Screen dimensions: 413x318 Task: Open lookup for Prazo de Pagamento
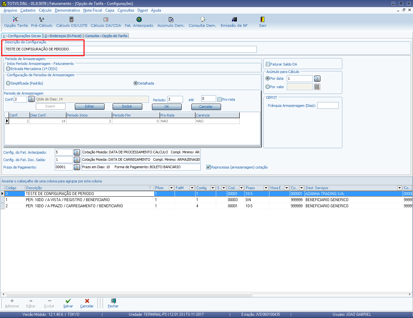(77, 167)
